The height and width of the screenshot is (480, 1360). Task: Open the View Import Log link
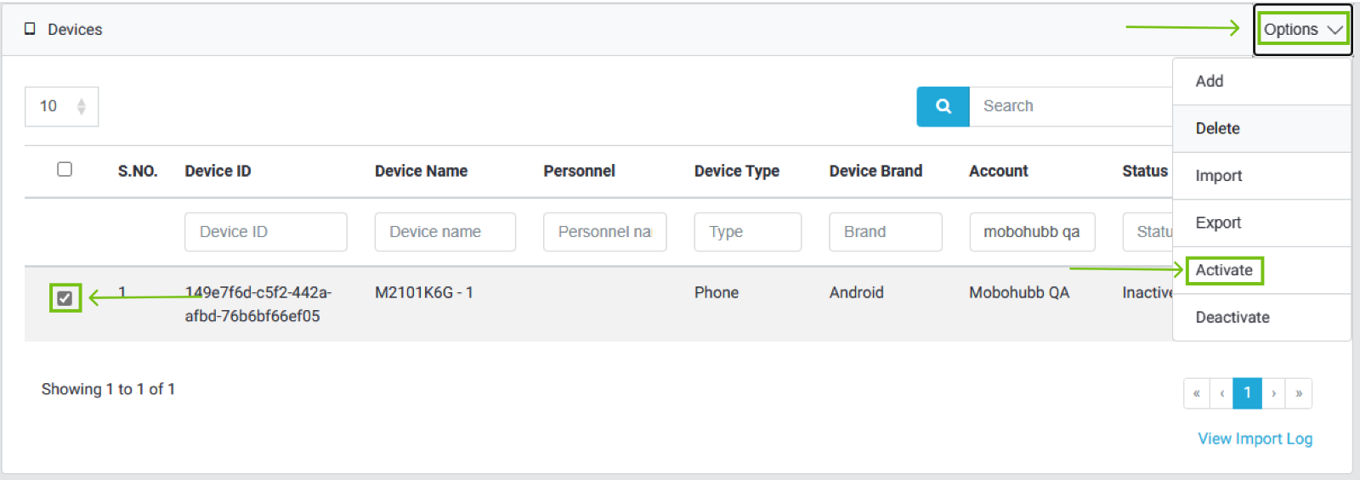1255,438
